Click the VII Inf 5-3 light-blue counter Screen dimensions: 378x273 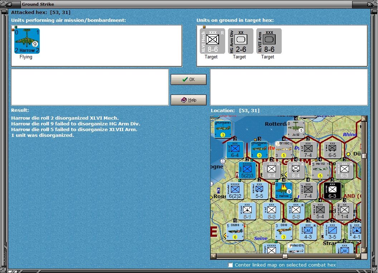[296, 211]
